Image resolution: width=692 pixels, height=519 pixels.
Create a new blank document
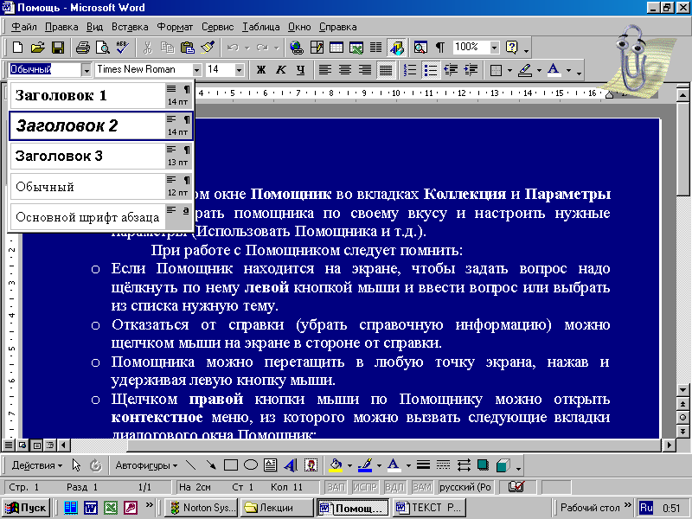coord(17,48)
